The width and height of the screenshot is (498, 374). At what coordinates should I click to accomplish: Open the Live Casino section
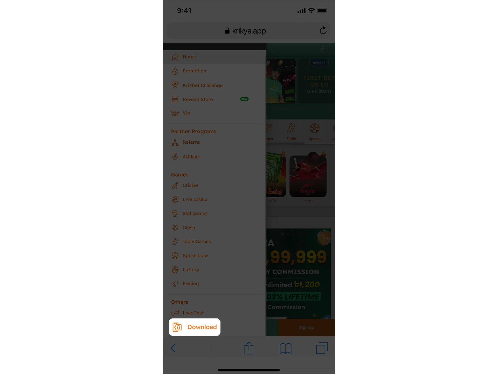[195, 199]
